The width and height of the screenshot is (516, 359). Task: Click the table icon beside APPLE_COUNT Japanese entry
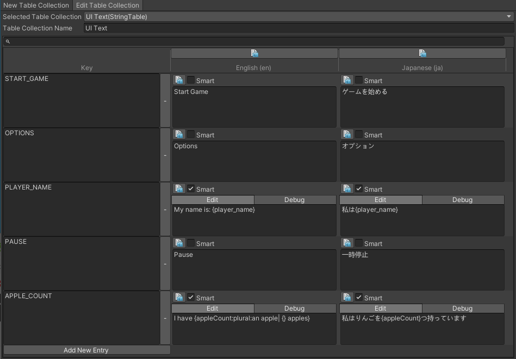pyautogui.click(x=347, y=298)
